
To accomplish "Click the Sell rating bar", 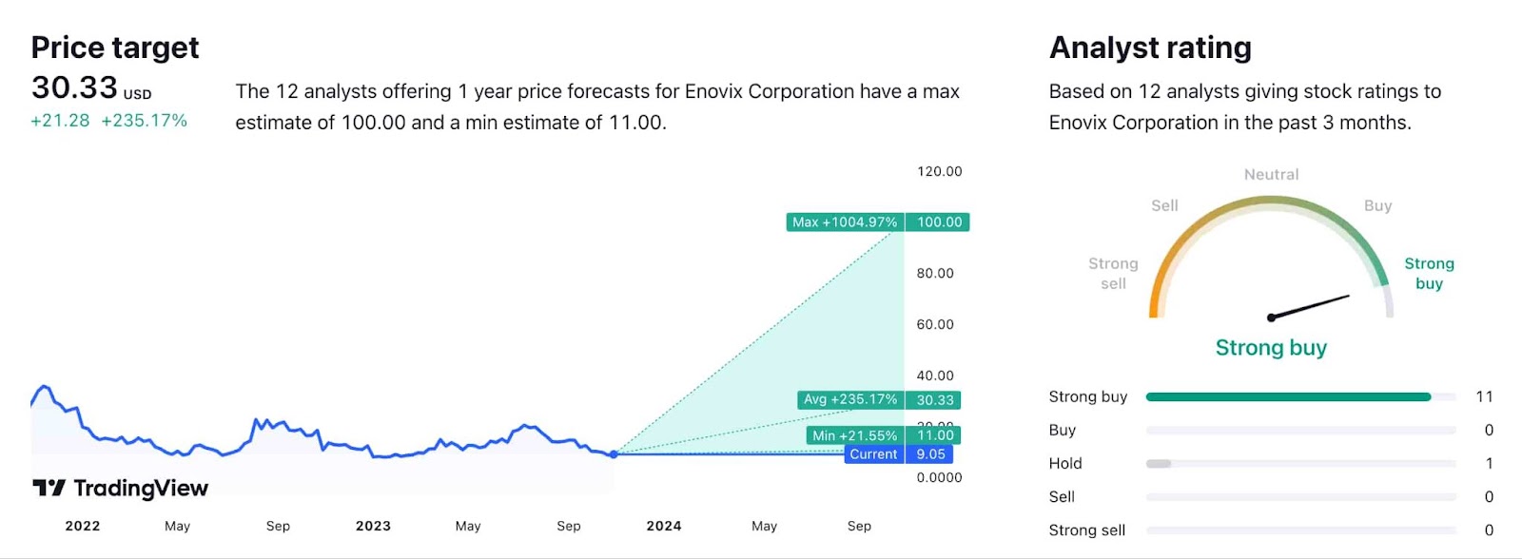I will 1300,497.
